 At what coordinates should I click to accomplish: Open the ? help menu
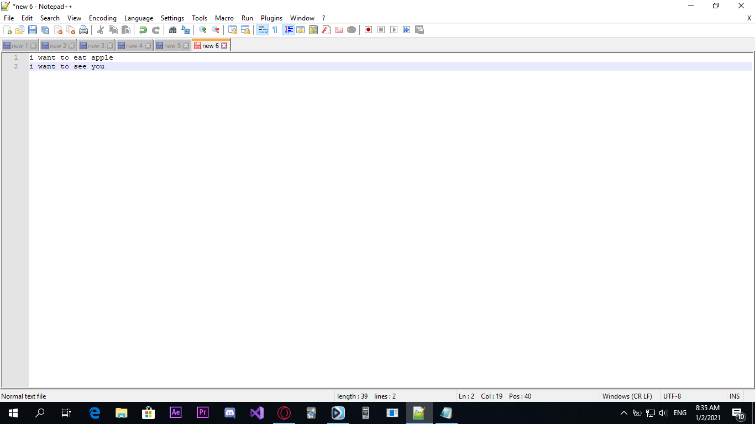[x=324, y=18]
